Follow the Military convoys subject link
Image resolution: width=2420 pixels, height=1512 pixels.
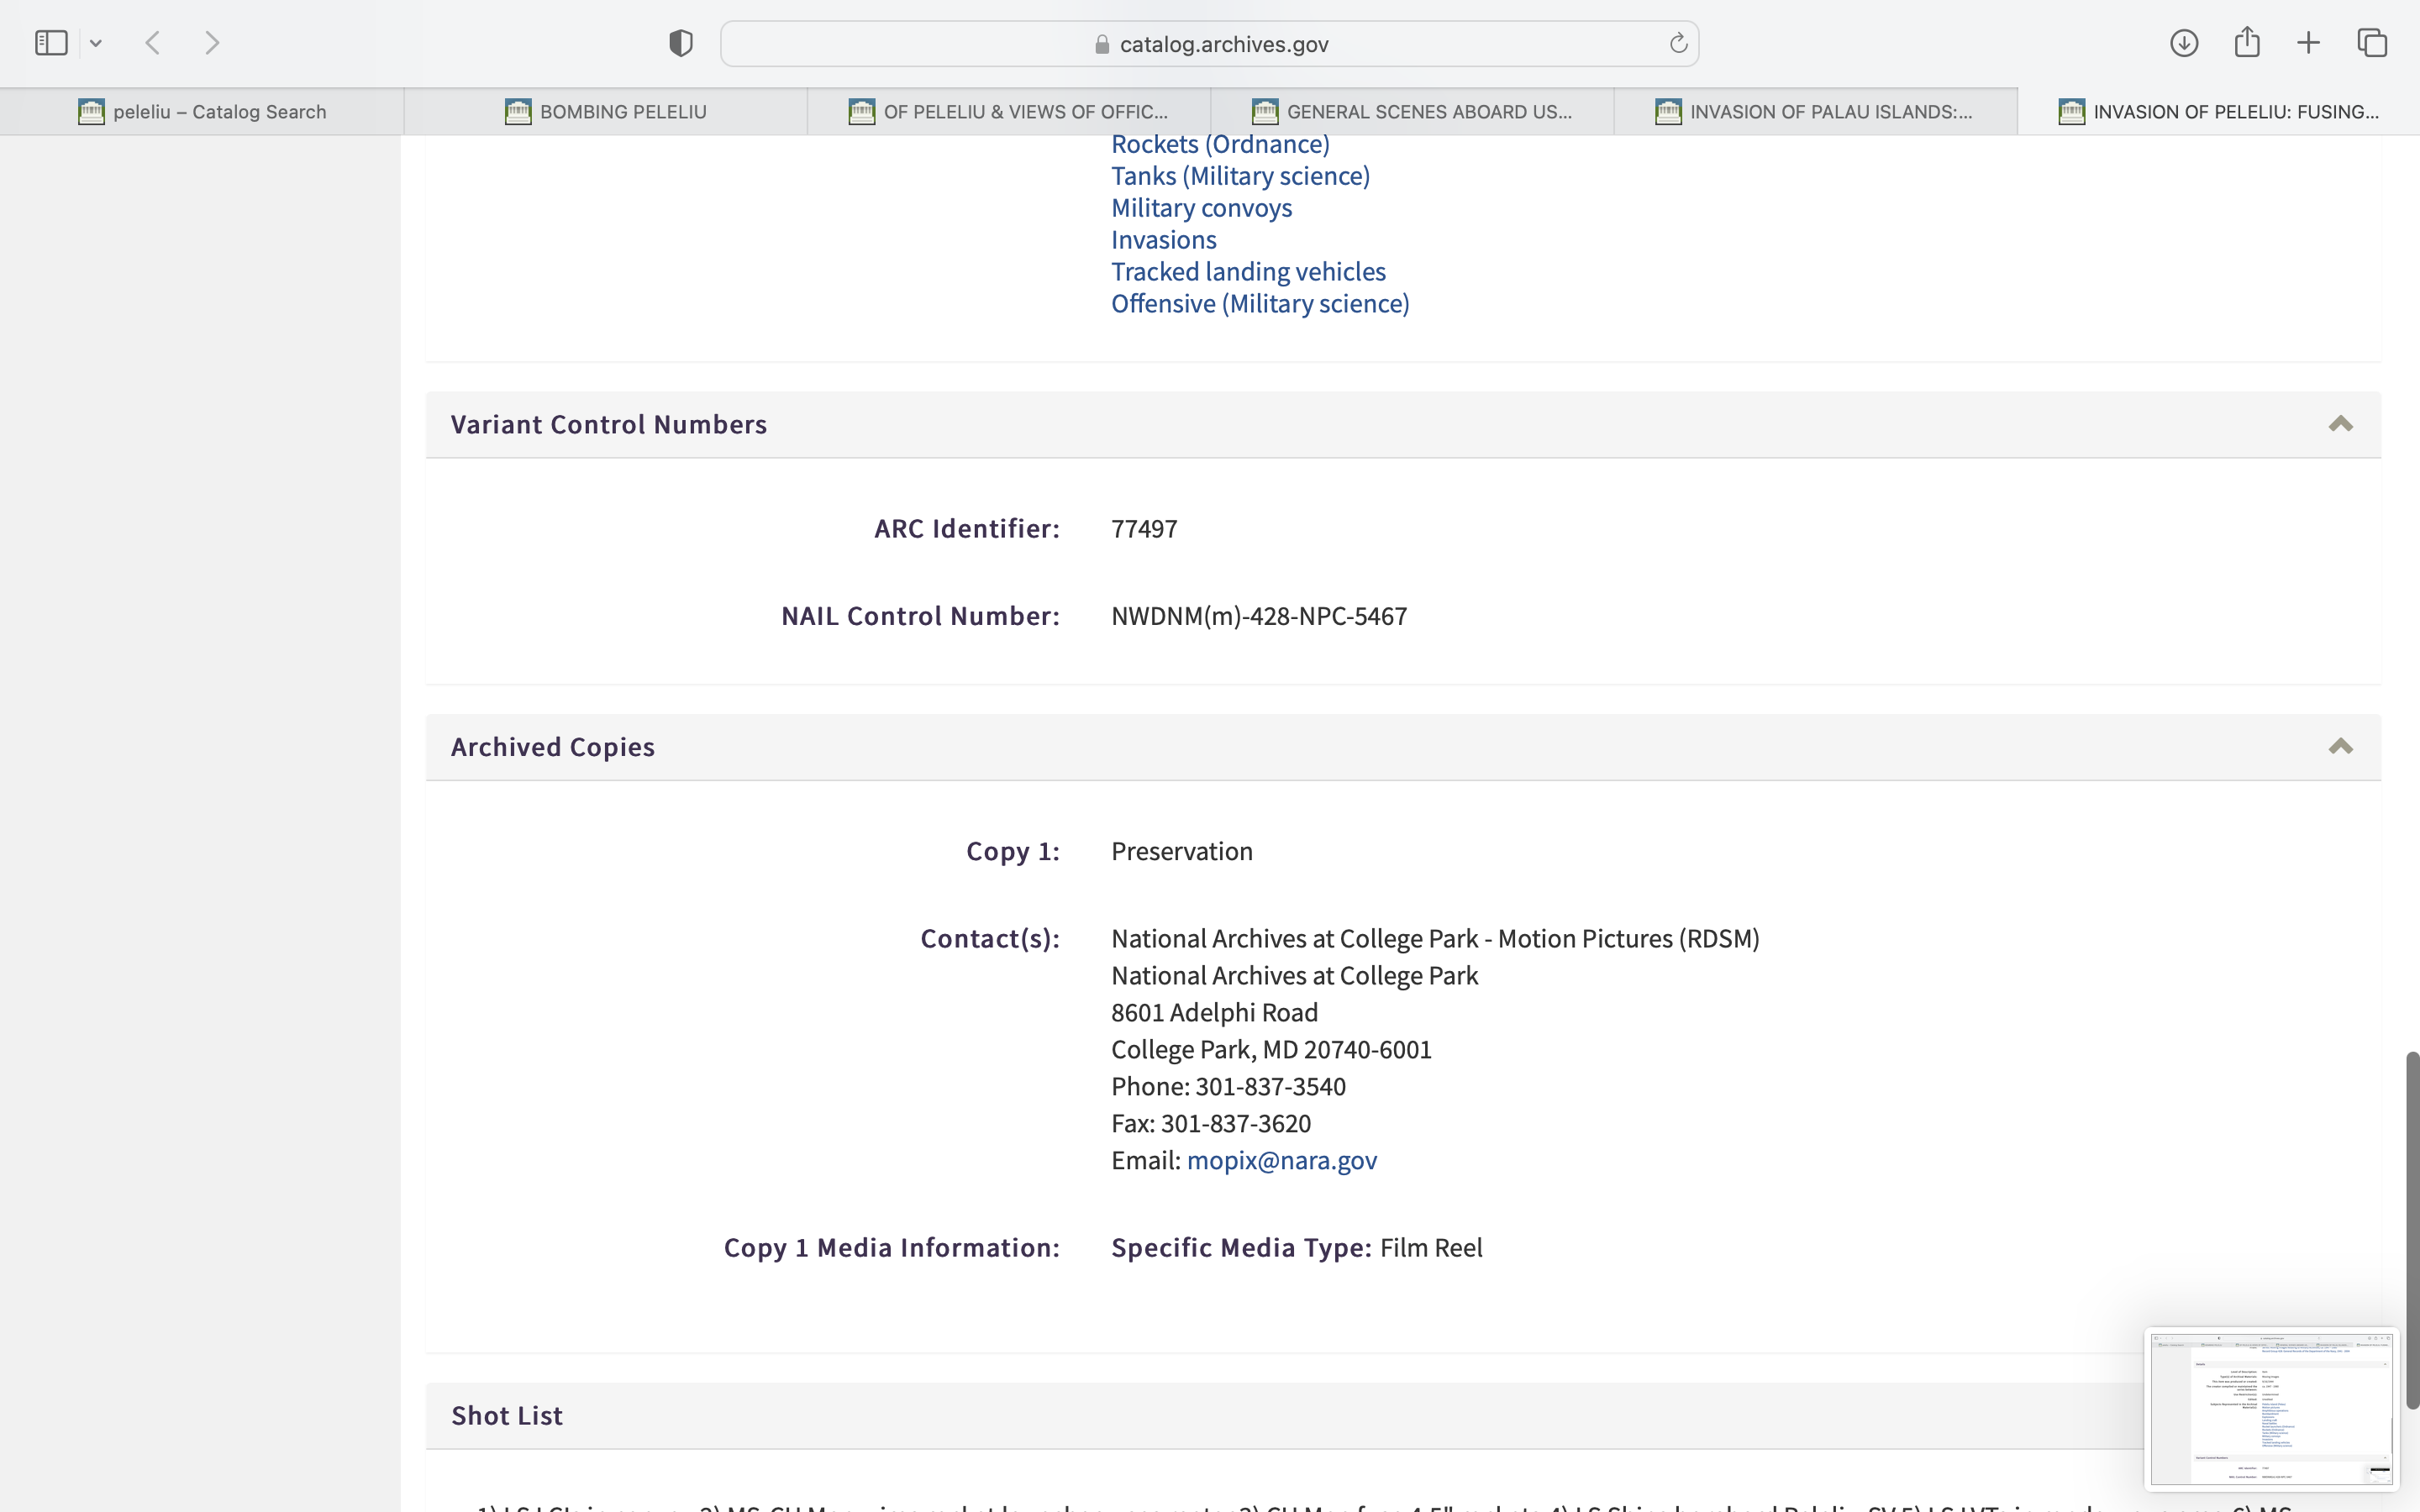[x=1201, y=208]
